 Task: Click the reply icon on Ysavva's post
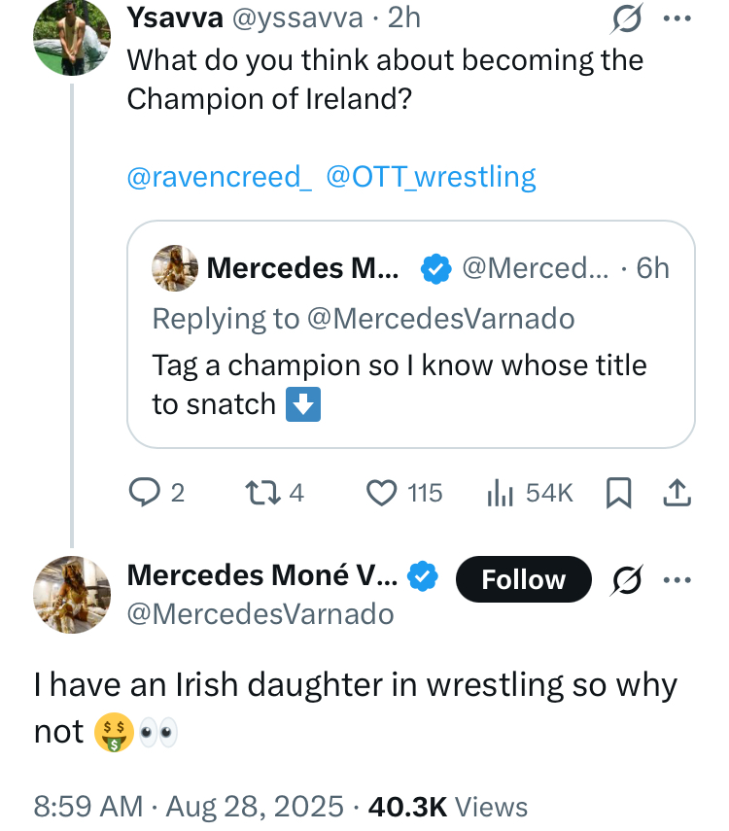(144, 494)
